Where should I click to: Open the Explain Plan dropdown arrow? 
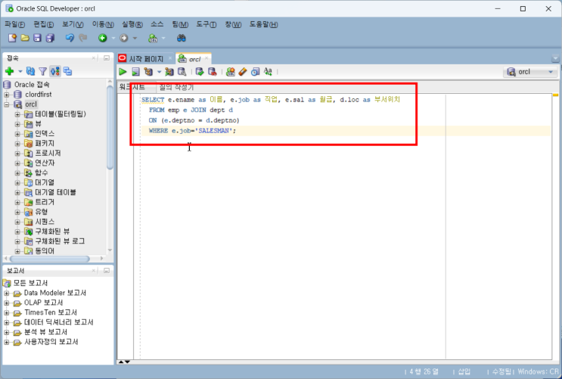coord(159,72)
